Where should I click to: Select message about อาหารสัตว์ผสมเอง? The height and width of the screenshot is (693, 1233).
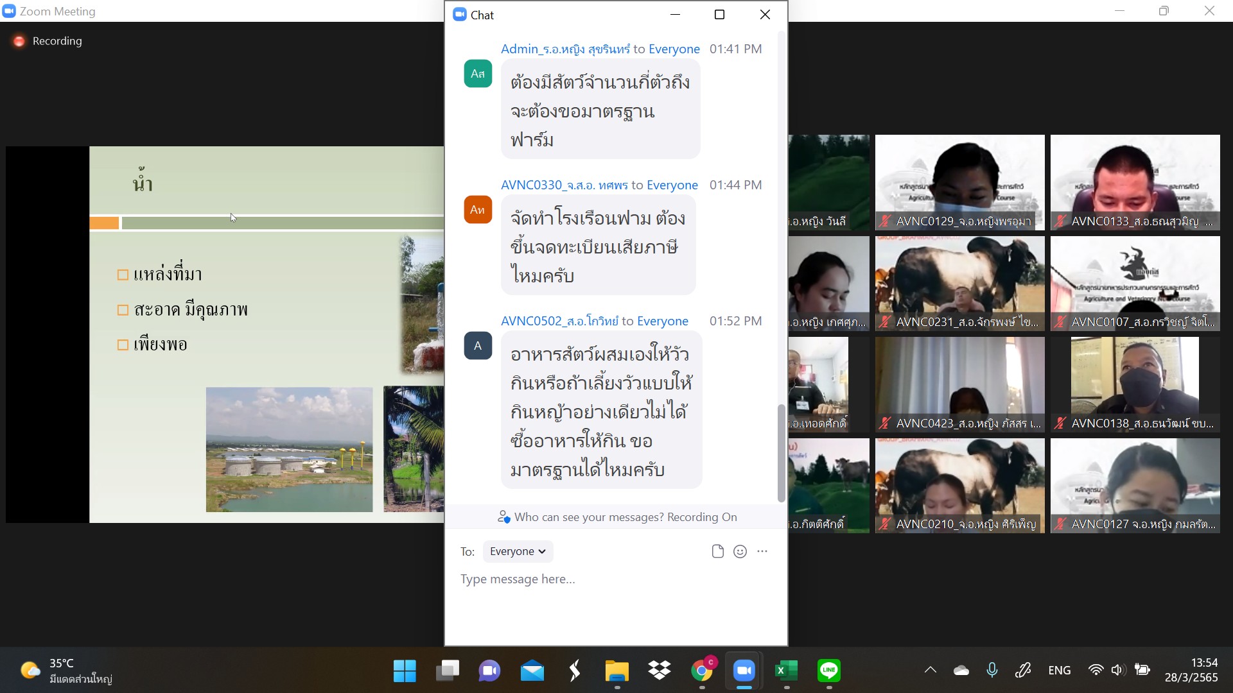coord(602,409)
